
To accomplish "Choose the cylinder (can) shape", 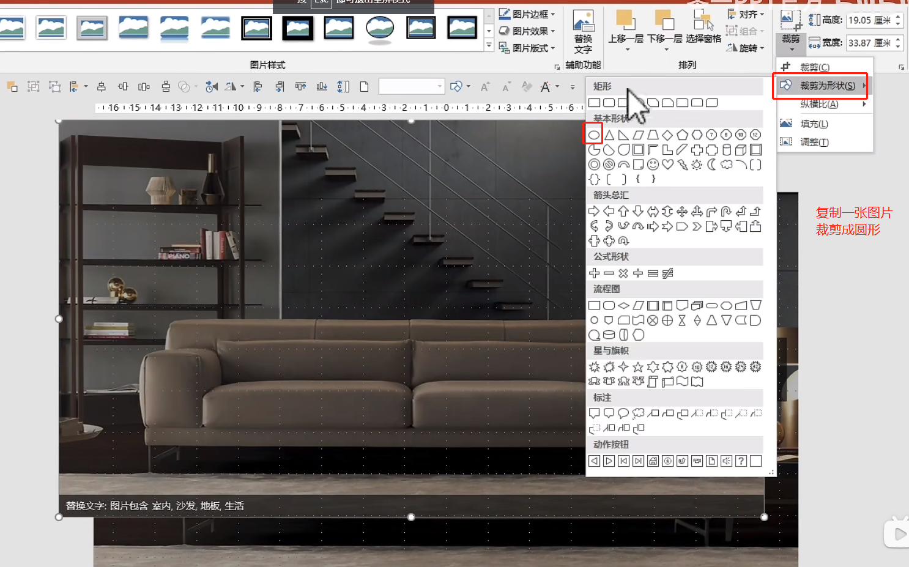I will 726,150.
